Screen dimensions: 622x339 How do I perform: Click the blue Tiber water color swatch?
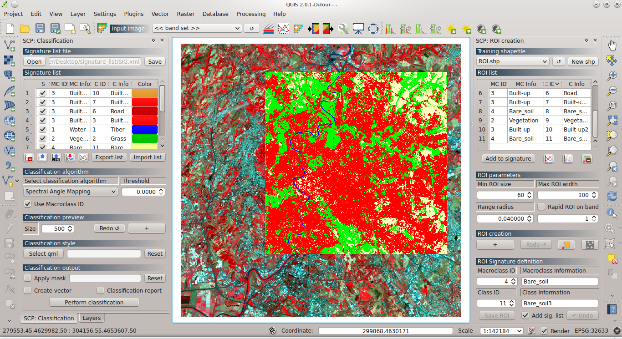click(145, 129)
